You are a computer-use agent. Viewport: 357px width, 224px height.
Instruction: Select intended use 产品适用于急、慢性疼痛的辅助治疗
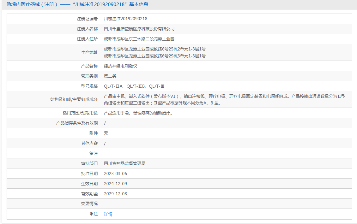click(138, 113)
